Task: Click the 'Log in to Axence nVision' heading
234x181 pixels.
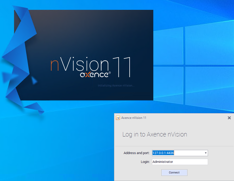Action: (x=155, y=134)
